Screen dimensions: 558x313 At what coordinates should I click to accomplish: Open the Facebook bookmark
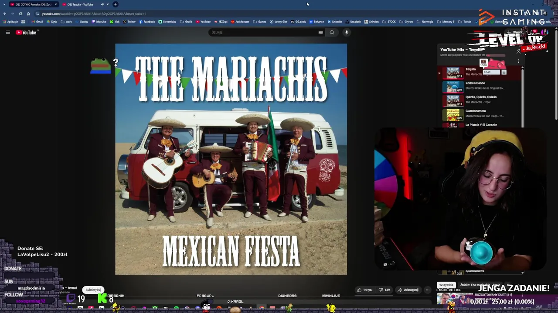tap(147, 22)
